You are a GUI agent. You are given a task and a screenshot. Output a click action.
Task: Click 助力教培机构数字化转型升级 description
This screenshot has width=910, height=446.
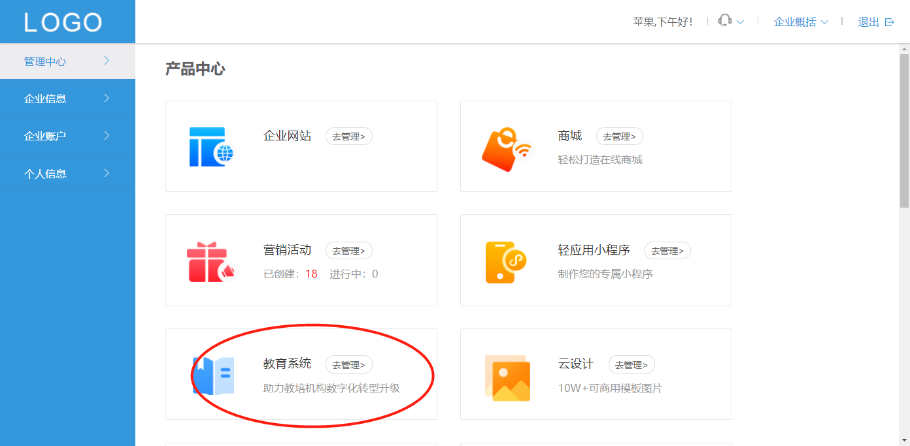pyautogui.click(x=331, y=388)
